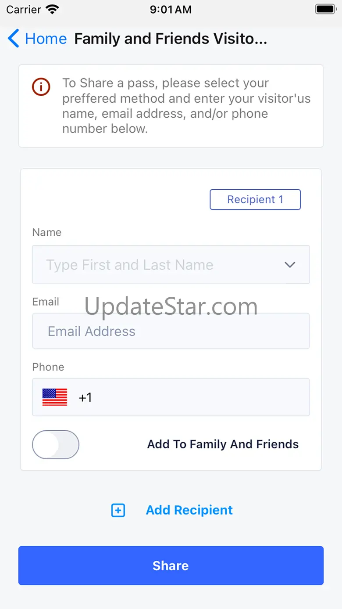Tap the back chevron arrow icon
Viewport: 342px width, 609px height.
(13, 39)
